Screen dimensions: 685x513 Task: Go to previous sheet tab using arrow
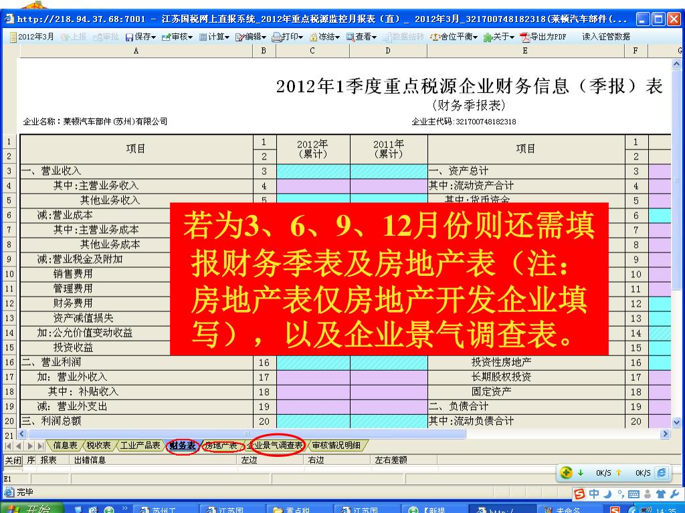coord(19,446)
